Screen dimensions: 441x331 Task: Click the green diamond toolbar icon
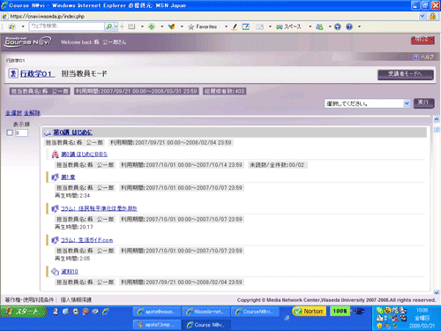coord(152,26)
